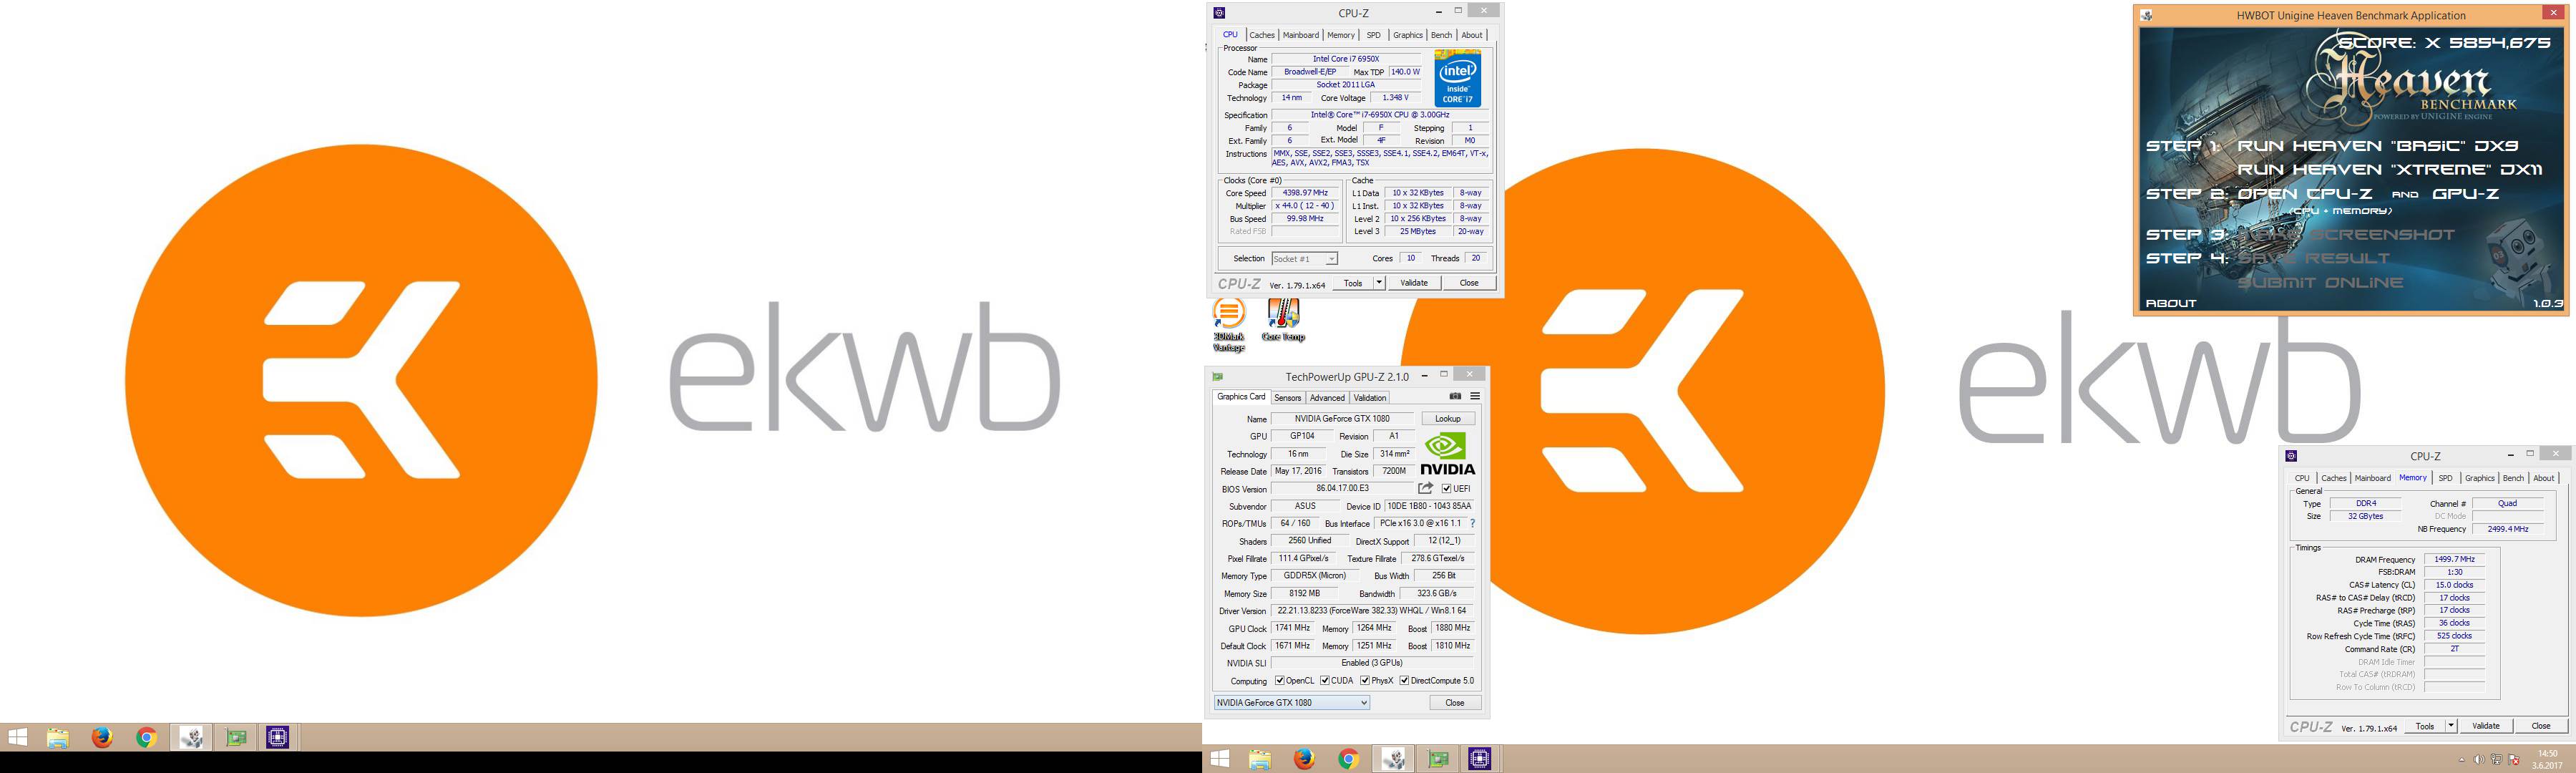2576x773 pixels.
Task: Switch to HWBOT app on right taskbar
Action: click(1393, 759)
